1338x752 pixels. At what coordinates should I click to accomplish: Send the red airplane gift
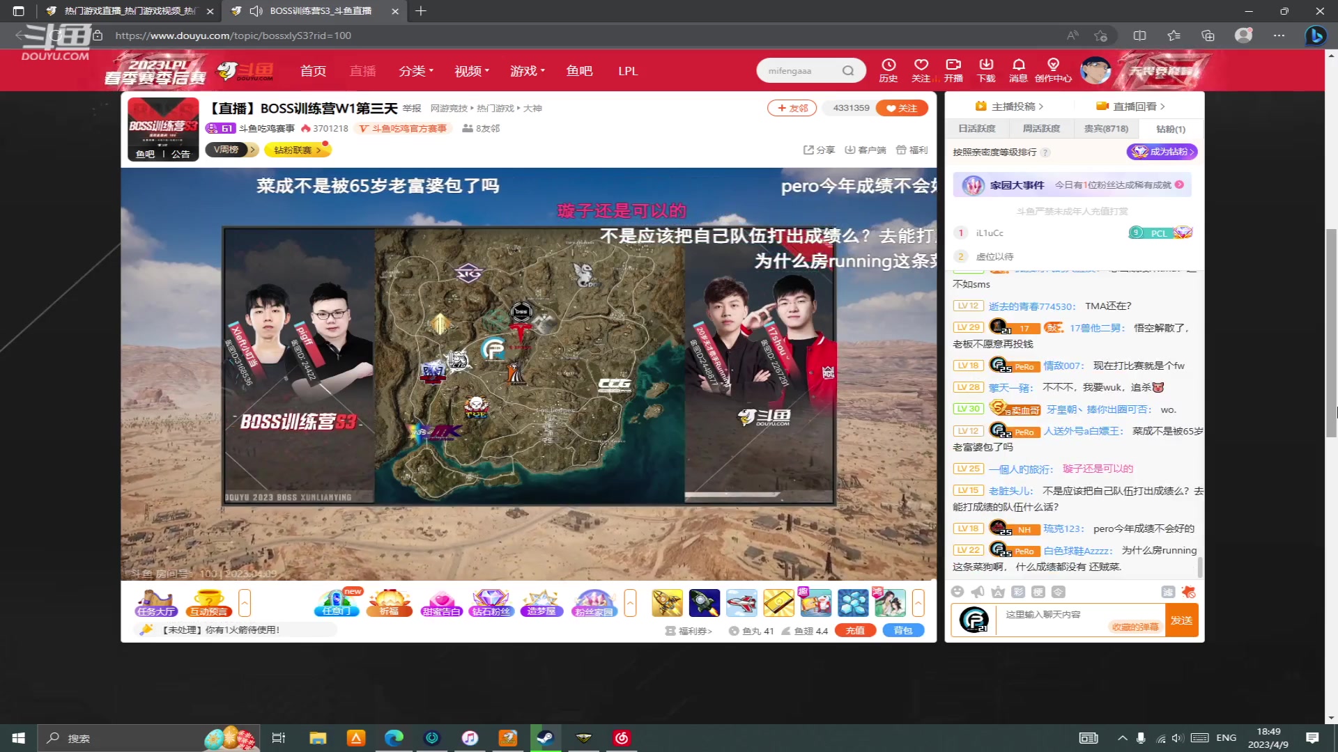(741, 603)
